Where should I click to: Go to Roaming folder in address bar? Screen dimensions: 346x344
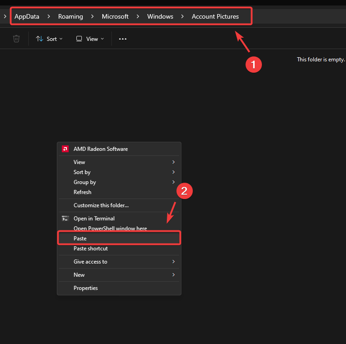point(70,16)
